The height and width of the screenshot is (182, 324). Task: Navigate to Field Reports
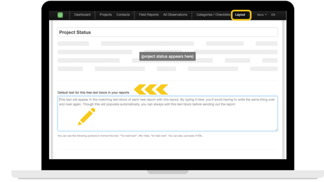tap(148, 15)
